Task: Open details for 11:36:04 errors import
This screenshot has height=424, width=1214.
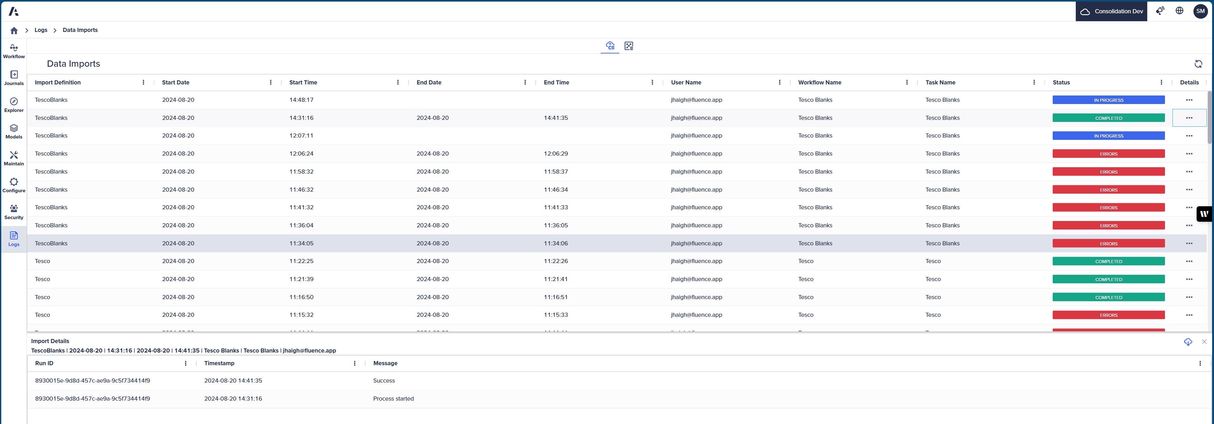Action: click(x=1189, y=225)
